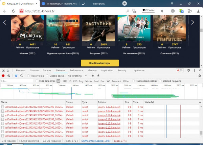203x145 pixels.
Task: Click the network list scrollbar thumb
Action: point(201,133)
